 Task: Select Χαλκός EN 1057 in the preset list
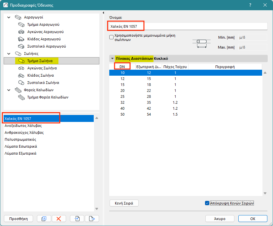tap(49, 119)
